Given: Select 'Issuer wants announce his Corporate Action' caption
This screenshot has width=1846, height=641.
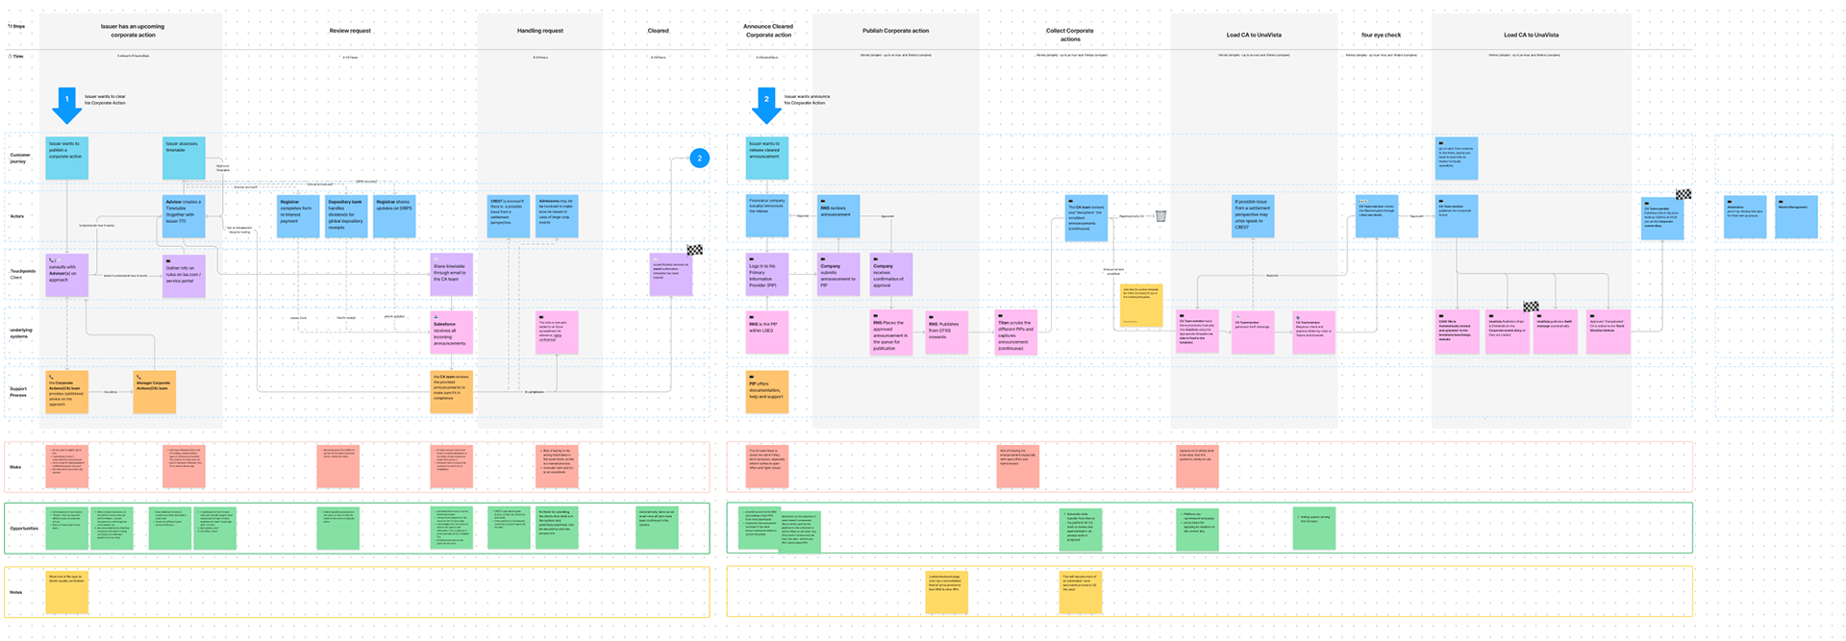Looking at the screenshot, I should 807,99.
